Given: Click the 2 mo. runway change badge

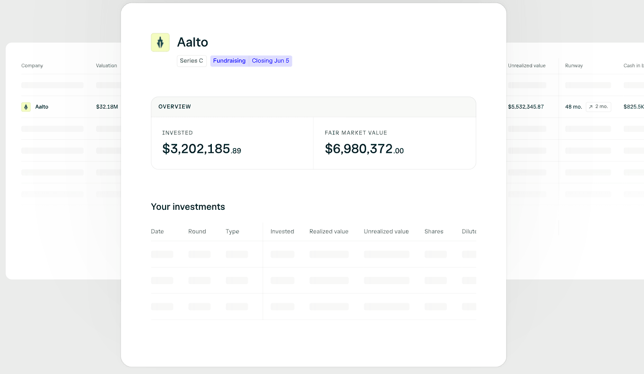Looking at the screenshot, I should click(598, 107).
